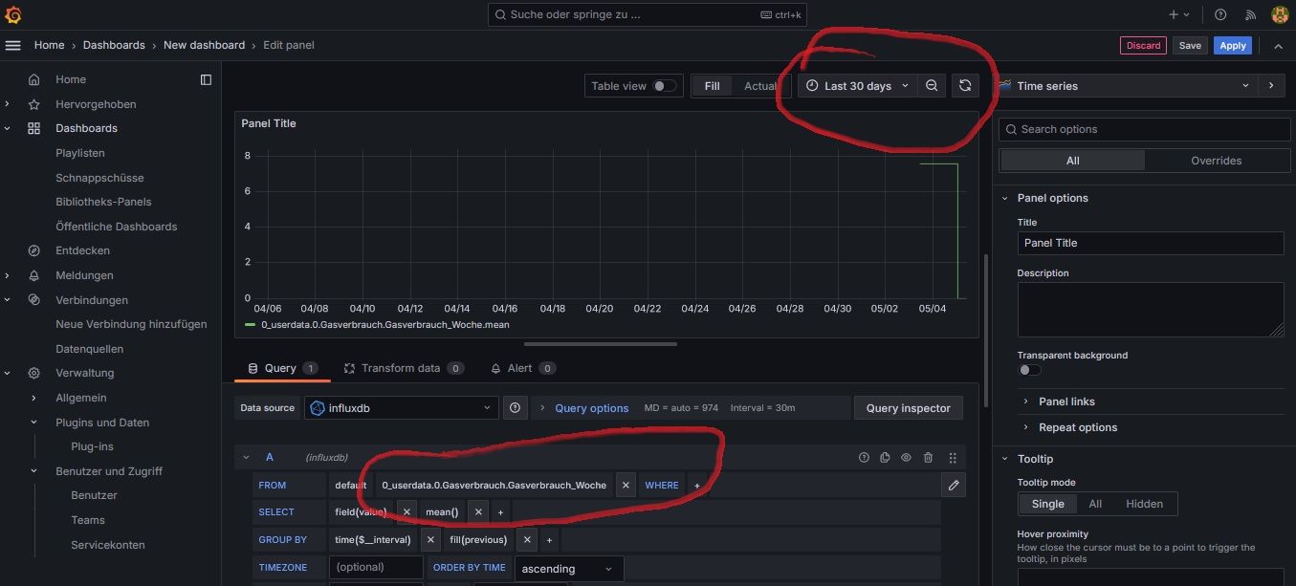Open the news feed RSS icon

(x=1250, y=14)
